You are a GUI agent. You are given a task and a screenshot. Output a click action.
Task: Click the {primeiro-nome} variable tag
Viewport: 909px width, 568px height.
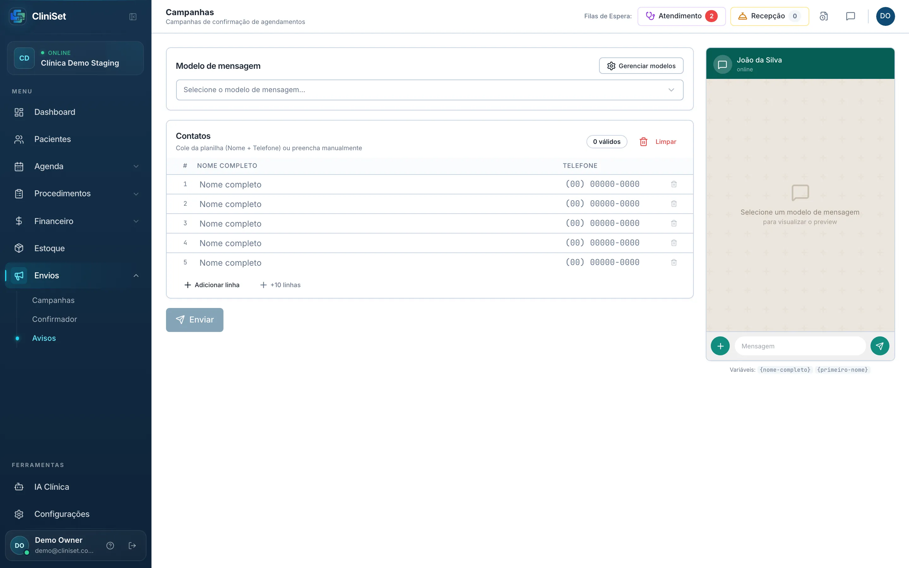tap(842, 370)
